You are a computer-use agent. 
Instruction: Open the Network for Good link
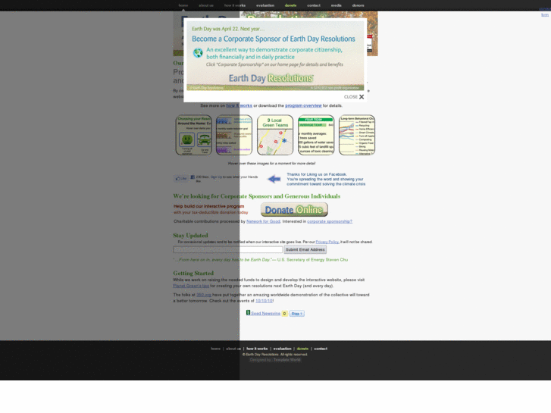pyautogui.click(x=263, y=221)
